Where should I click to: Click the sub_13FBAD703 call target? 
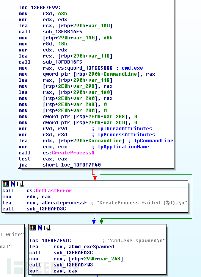pos(73,265)
